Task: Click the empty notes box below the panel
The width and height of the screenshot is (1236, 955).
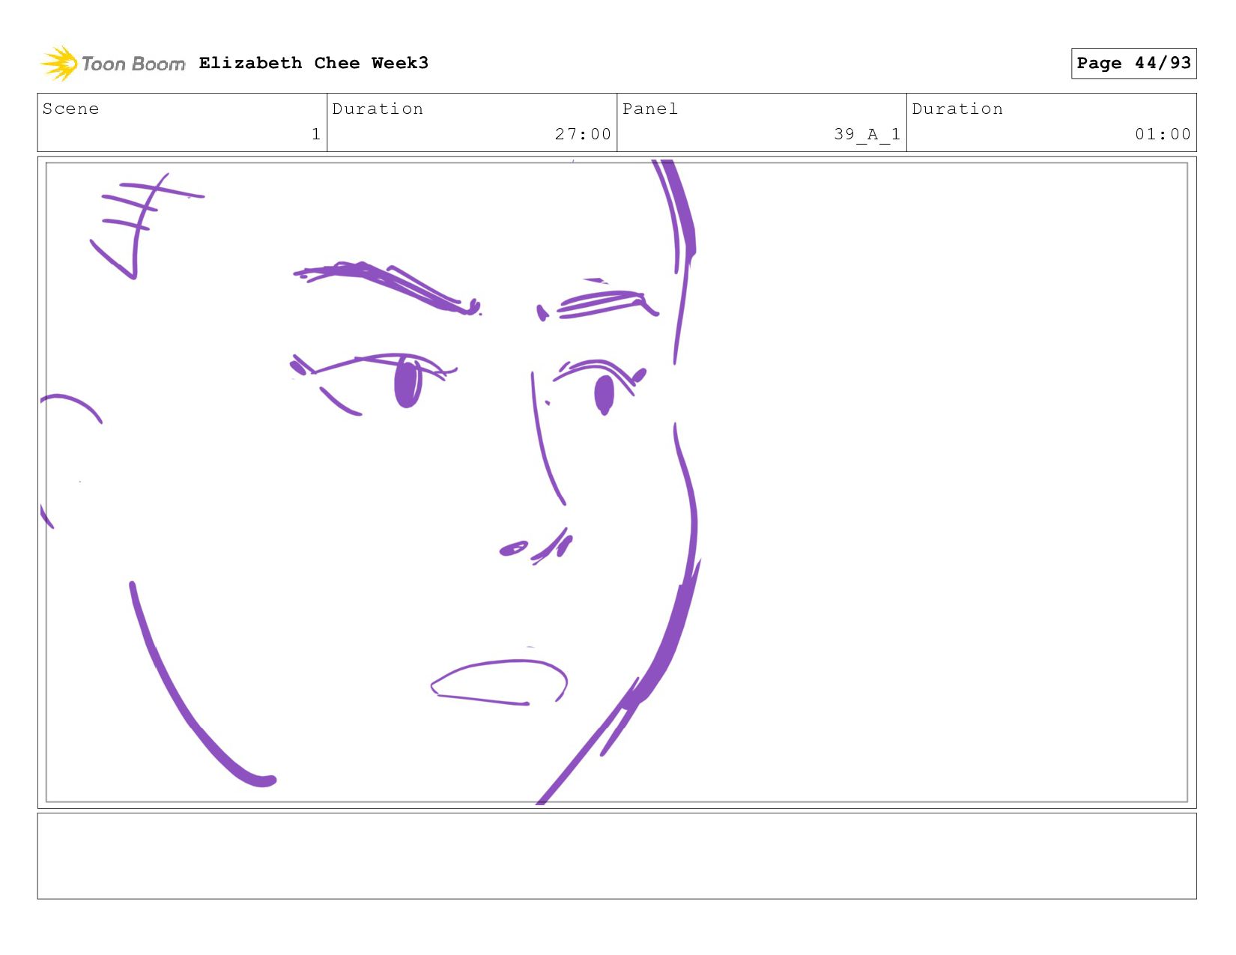Action: pyautogui.click(x=617, y=856)
